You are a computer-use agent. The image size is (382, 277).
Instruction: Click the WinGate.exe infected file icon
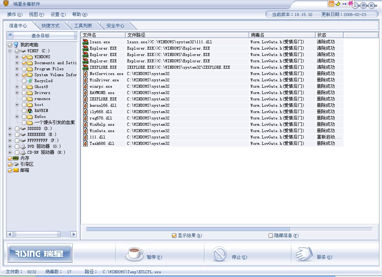[85, 130]
